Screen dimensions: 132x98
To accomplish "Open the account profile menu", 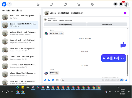I will coord(126,4).
